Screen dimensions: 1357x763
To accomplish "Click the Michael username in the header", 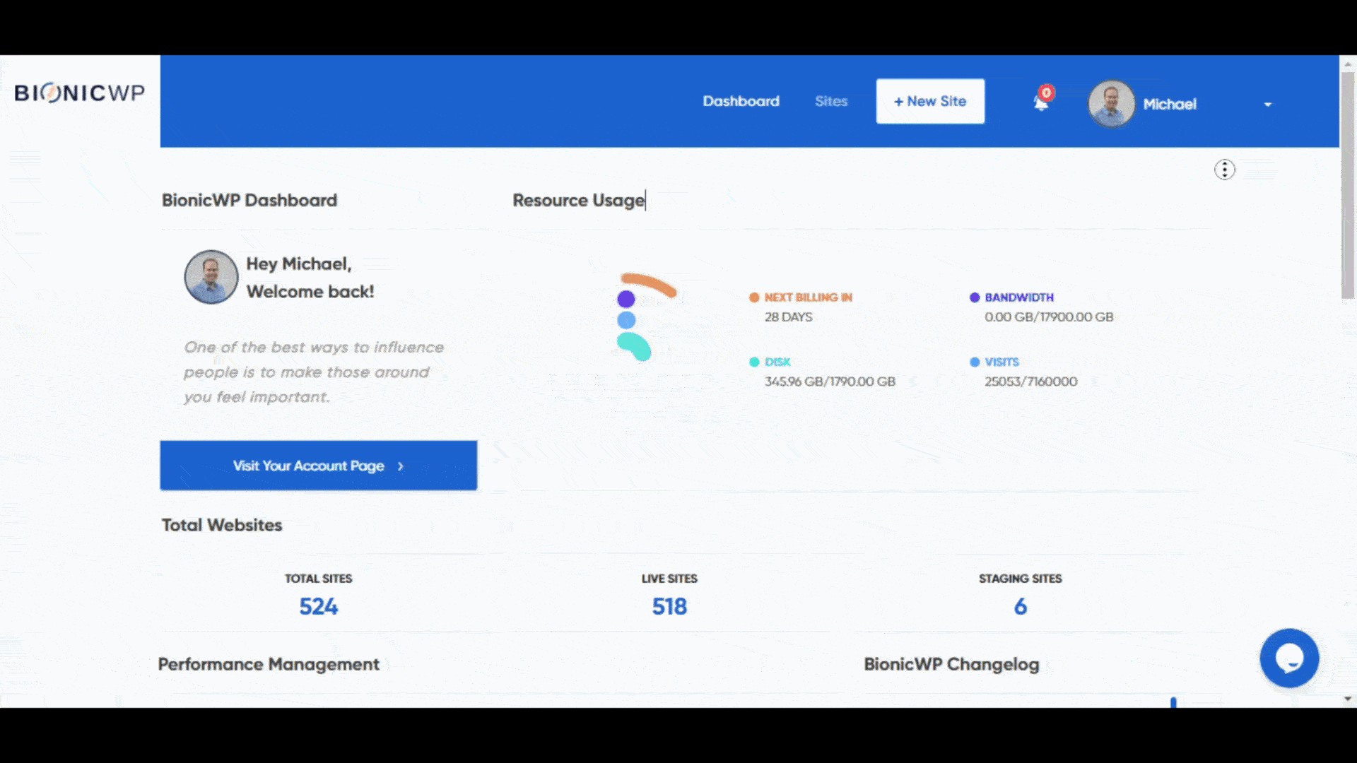I will tap(1170, 105).
